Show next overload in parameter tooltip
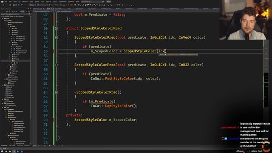 click(165, 55)
